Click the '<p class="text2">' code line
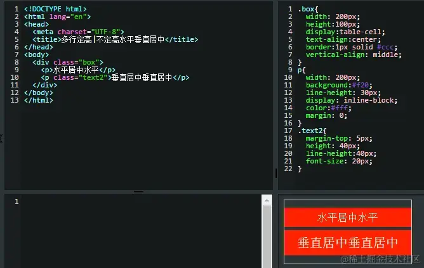Image resolution: width=424 pixels, height=268 pixels. pyautogui.click(x=115, y=78)
